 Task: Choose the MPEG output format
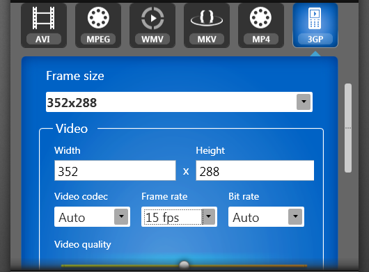click(x=98, y=25)
